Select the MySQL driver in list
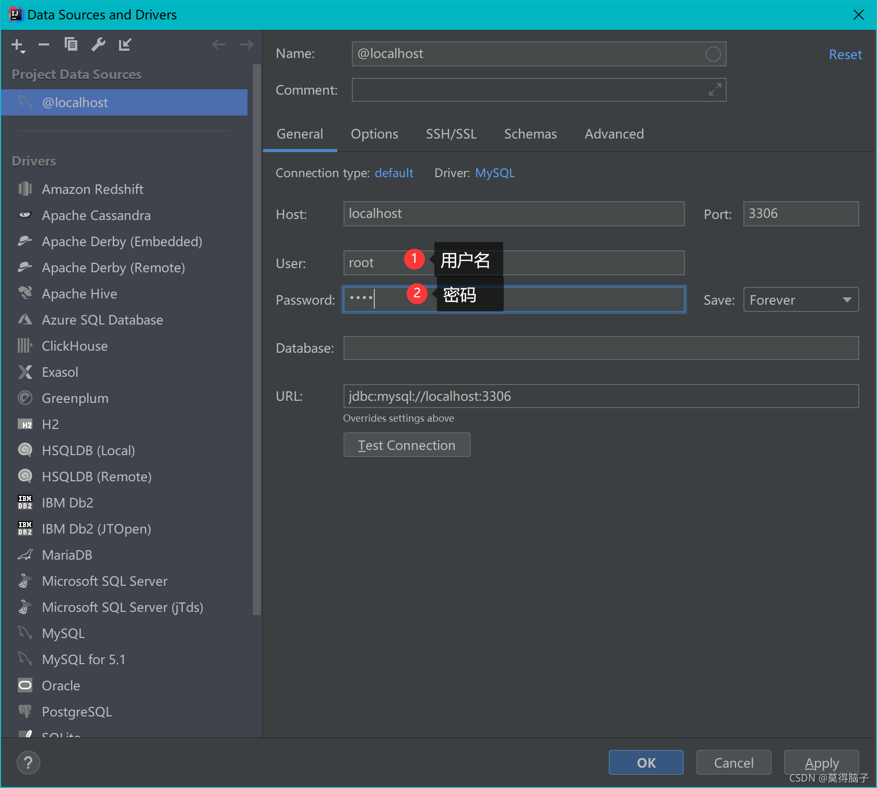Image resolution: width=877 pixels, height=788 pixels. [x=124, y=633]
